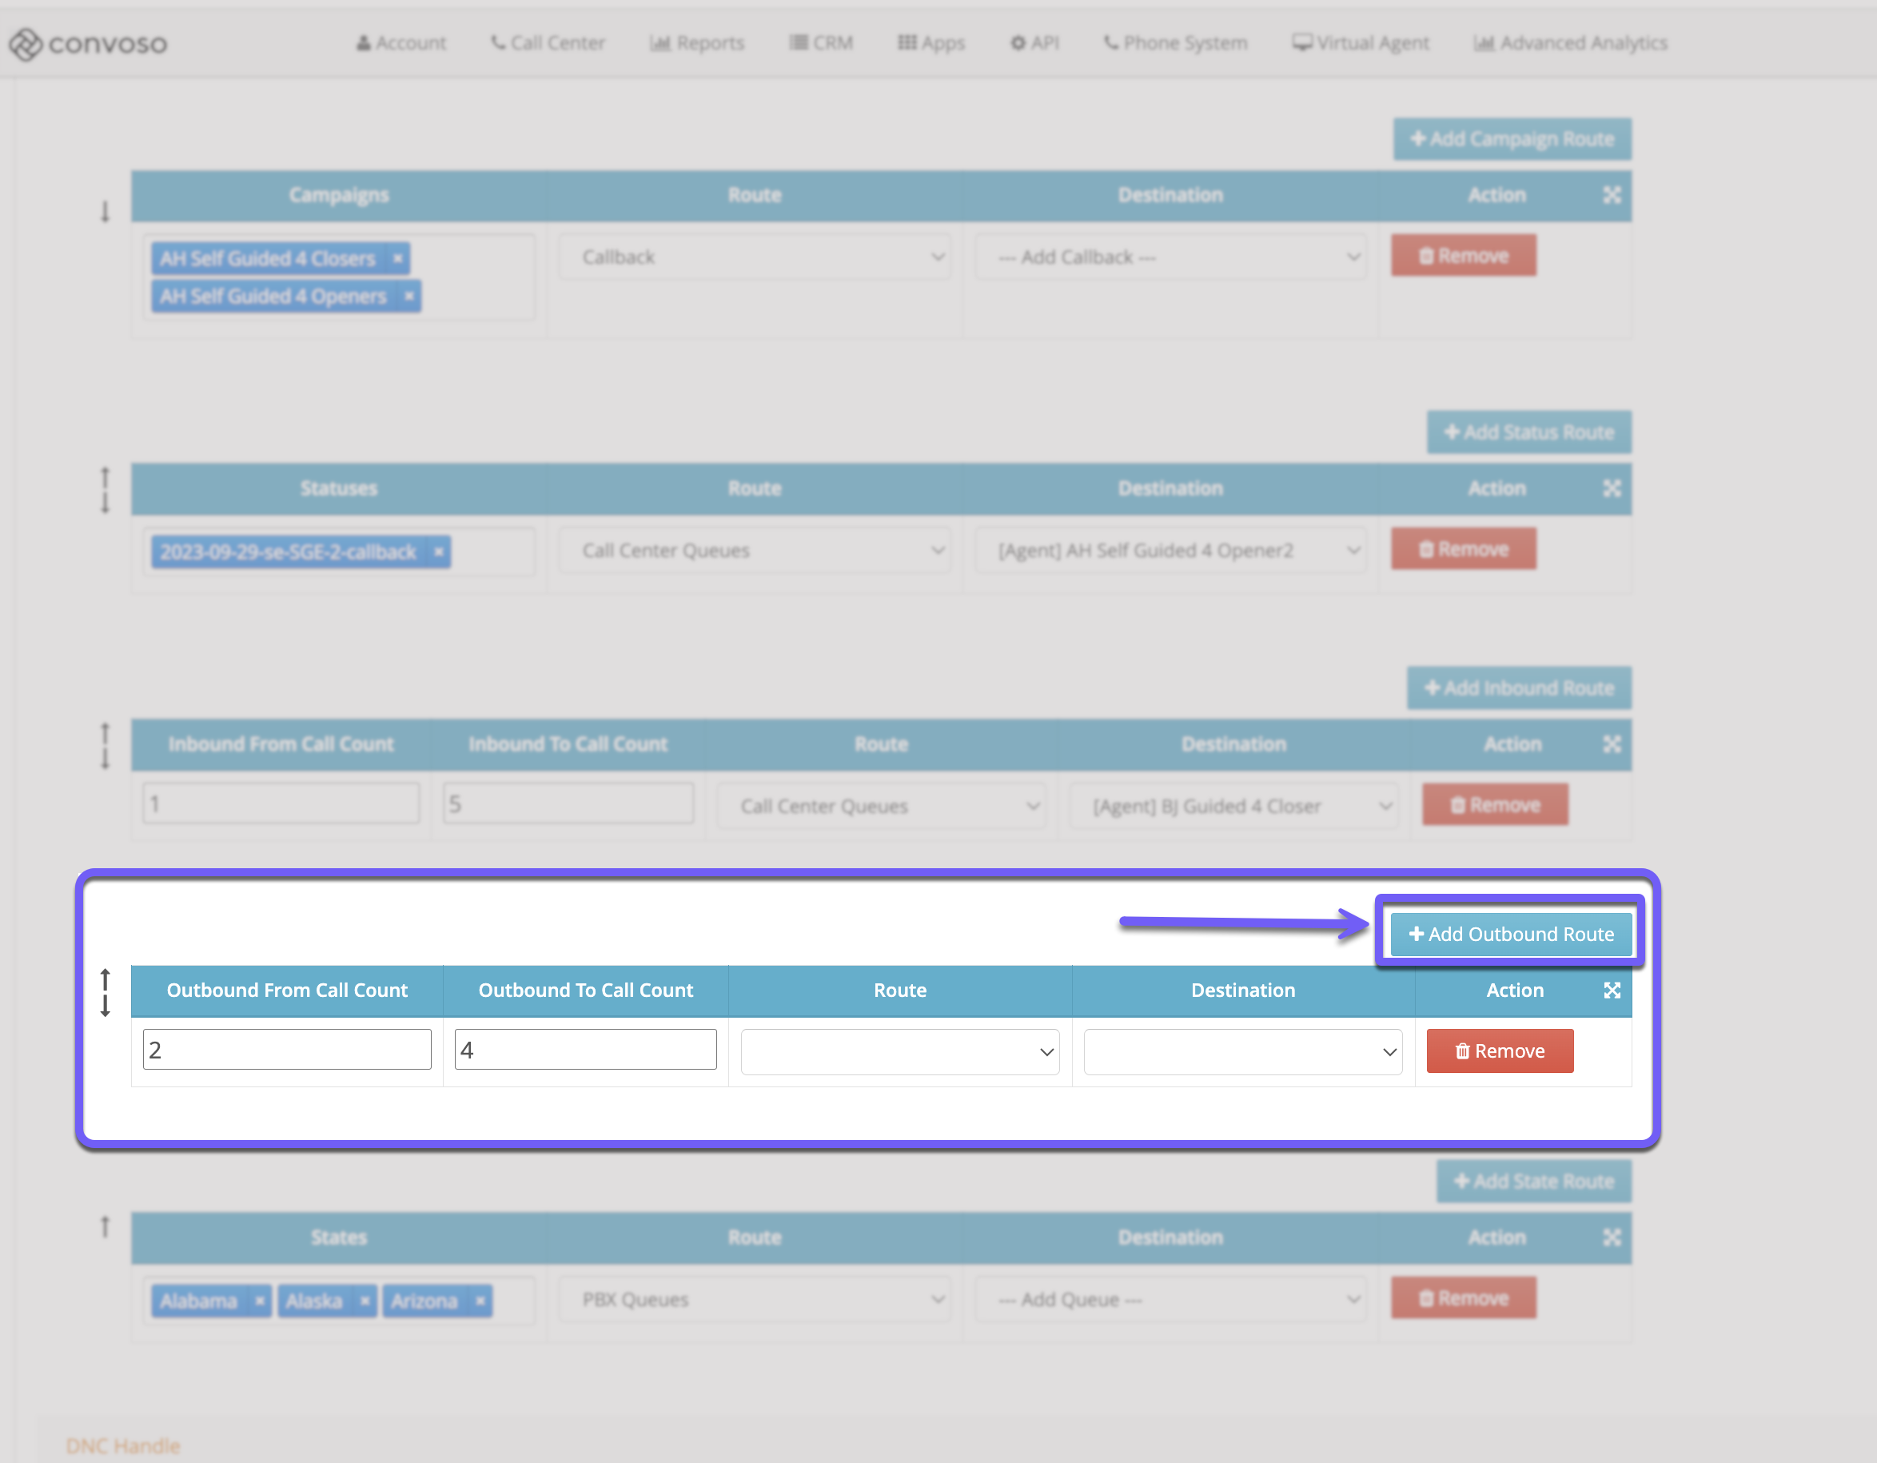Click the Outbound From Call Count field
The width and height of the screenshot is (1877, 1463).
pyautogui.click(x=286, y=1050)
